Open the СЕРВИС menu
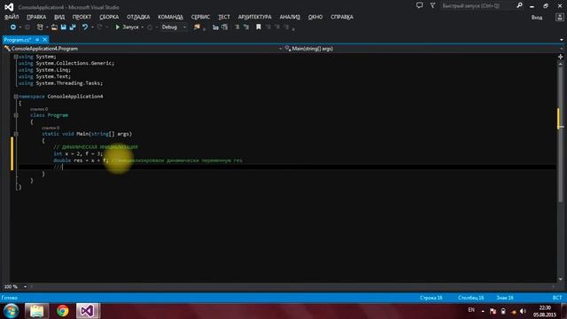This screenshot has width=567, height=319. [x=200, y=17]
